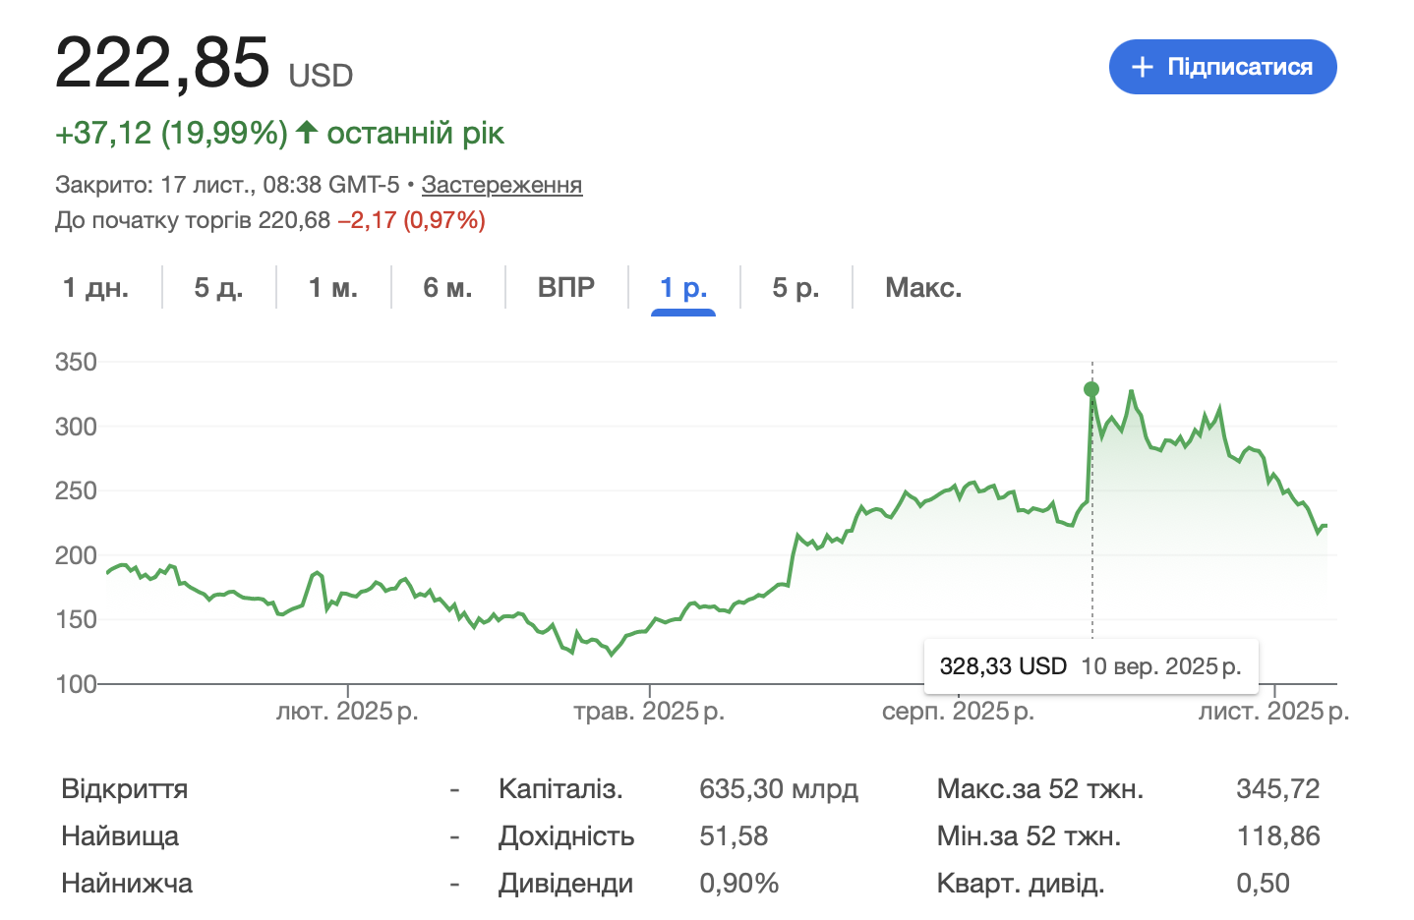Click the plus icon in Підписатися button
Viewport: 1414px width, 920px height.
point(1142,67)
